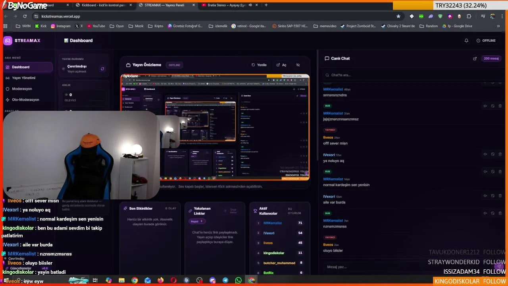
Task: Open the YouTube bookmark
Action: coord(96,26)
